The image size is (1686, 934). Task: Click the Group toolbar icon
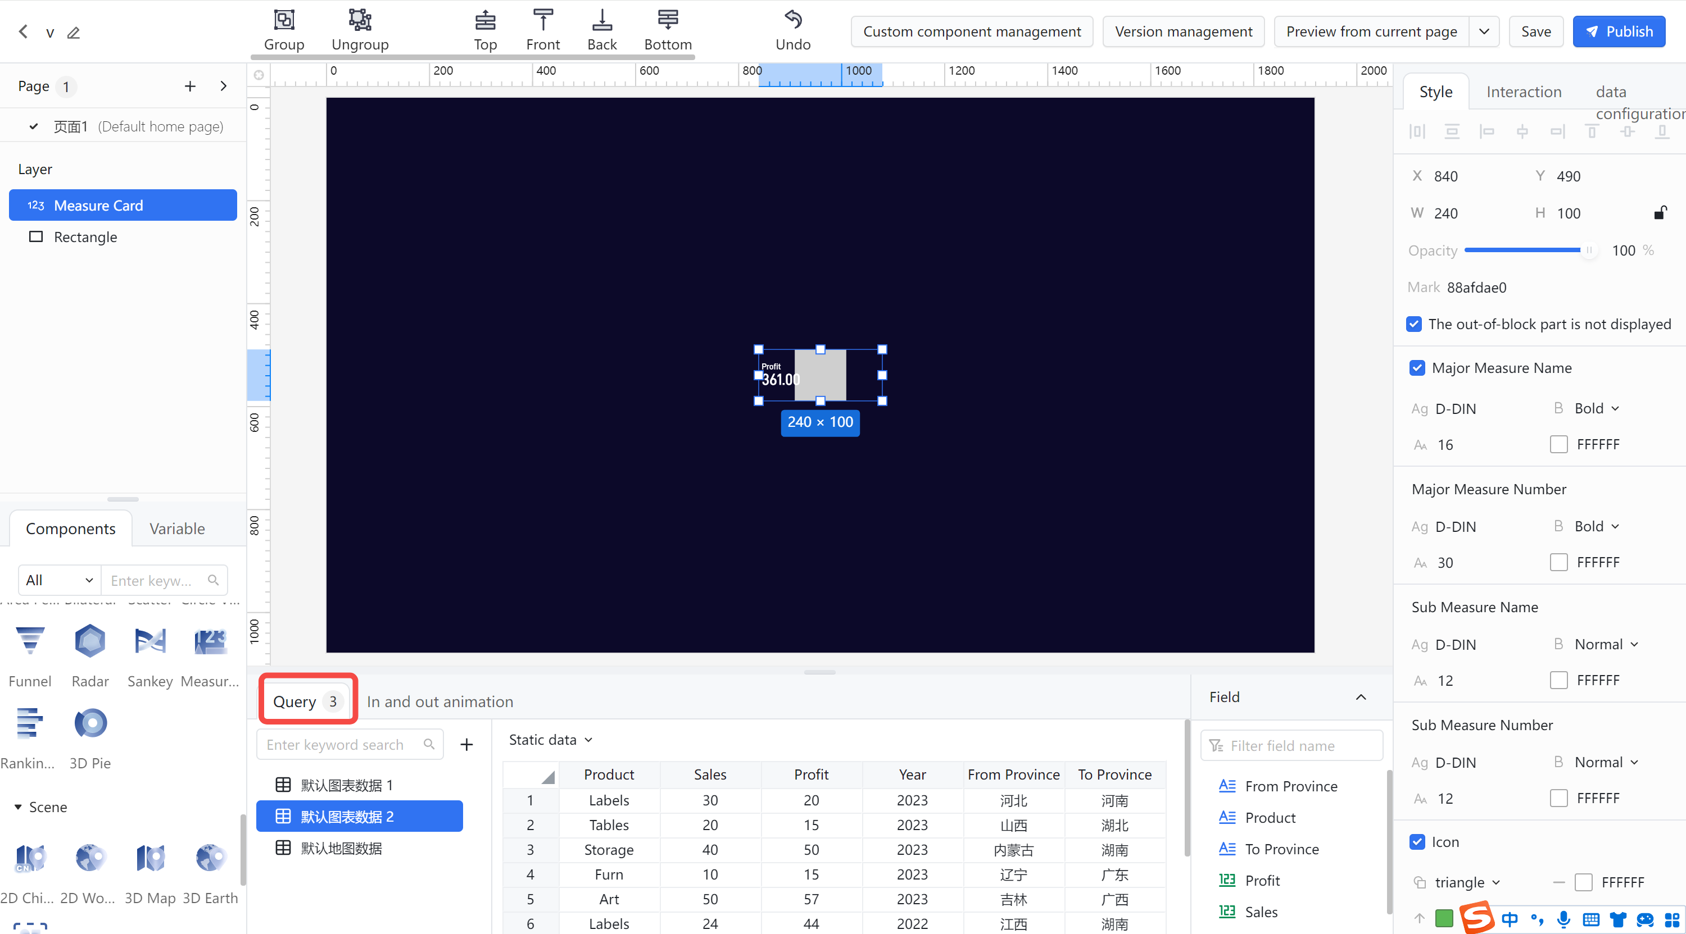pyautogui.click(x=284, y=30)
